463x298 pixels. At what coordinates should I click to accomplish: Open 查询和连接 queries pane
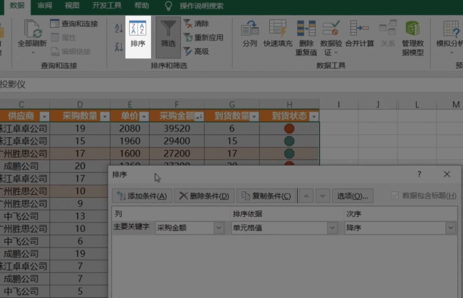coord(74,23)
